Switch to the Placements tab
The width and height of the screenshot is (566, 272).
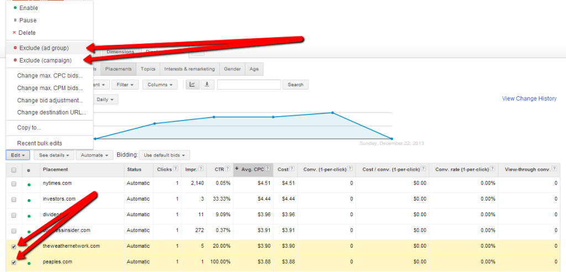[118, 69]
